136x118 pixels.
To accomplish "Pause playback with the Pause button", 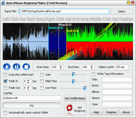I will tap(17, 67).
